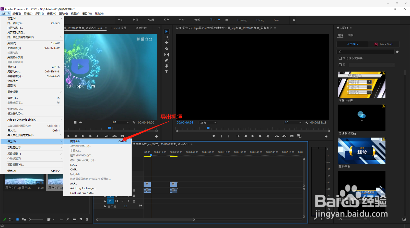The width and height of the screenshot is (410, 228).
Task: Click Export Frame camera in program monitor
Action: pyautogui.click(x=292, y=136)
